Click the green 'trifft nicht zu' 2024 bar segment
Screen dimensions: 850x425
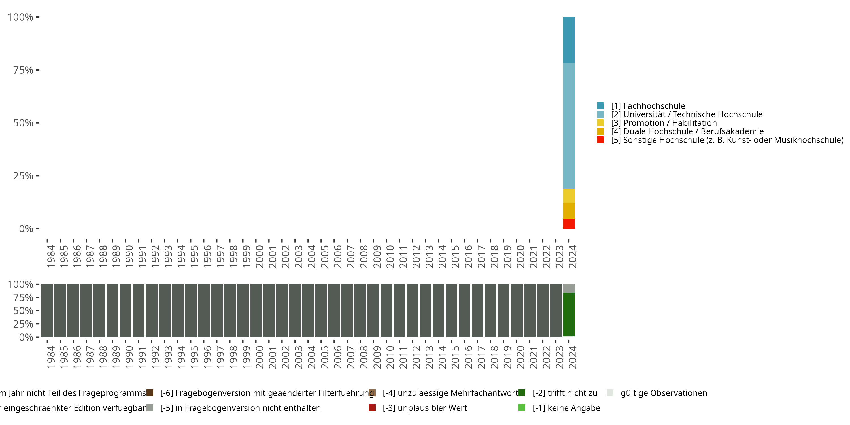pyautogui.click(x=569, y=314)
